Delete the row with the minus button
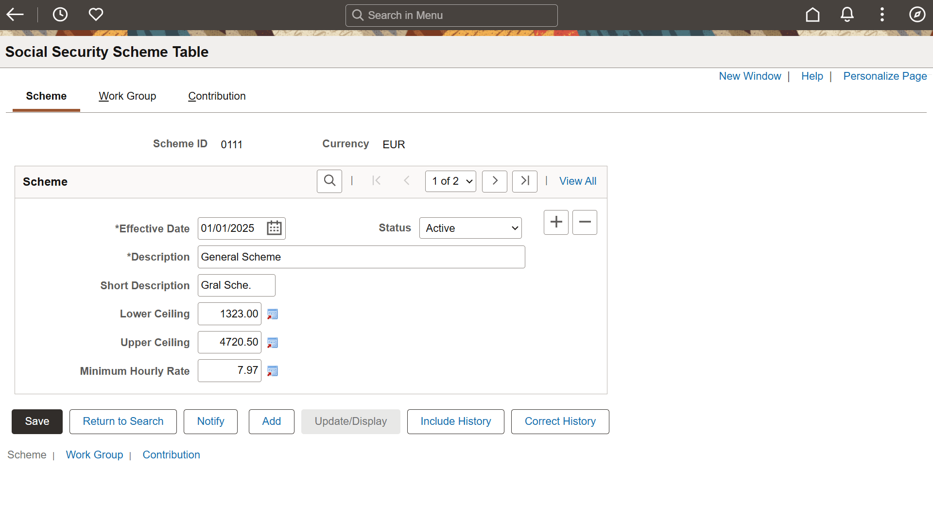Image resolution: width=933 pixels, height=525 pixels. click(x=585, y=222)
